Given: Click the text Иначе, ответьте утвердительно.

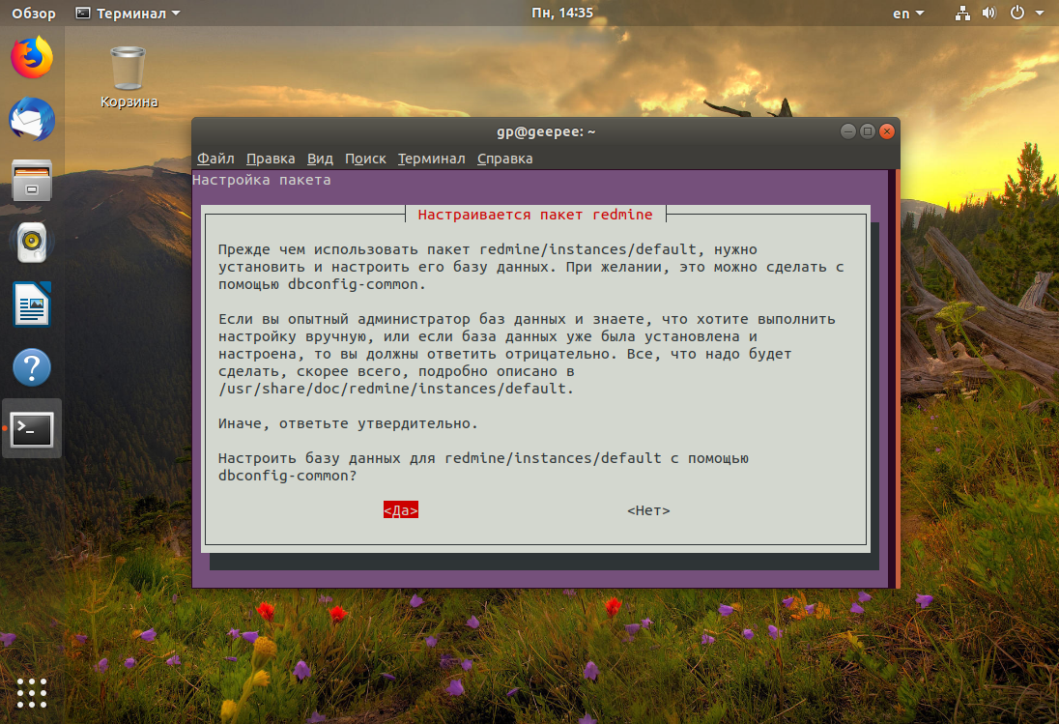Looking at the screenshot, I should point(348,423).
